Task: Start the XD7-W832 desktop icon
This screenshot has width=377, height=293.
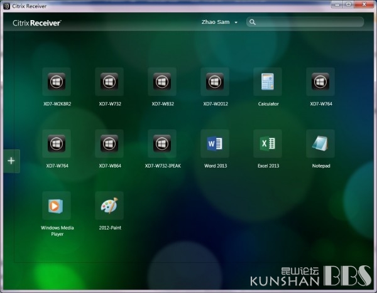Action: point(162,82)
